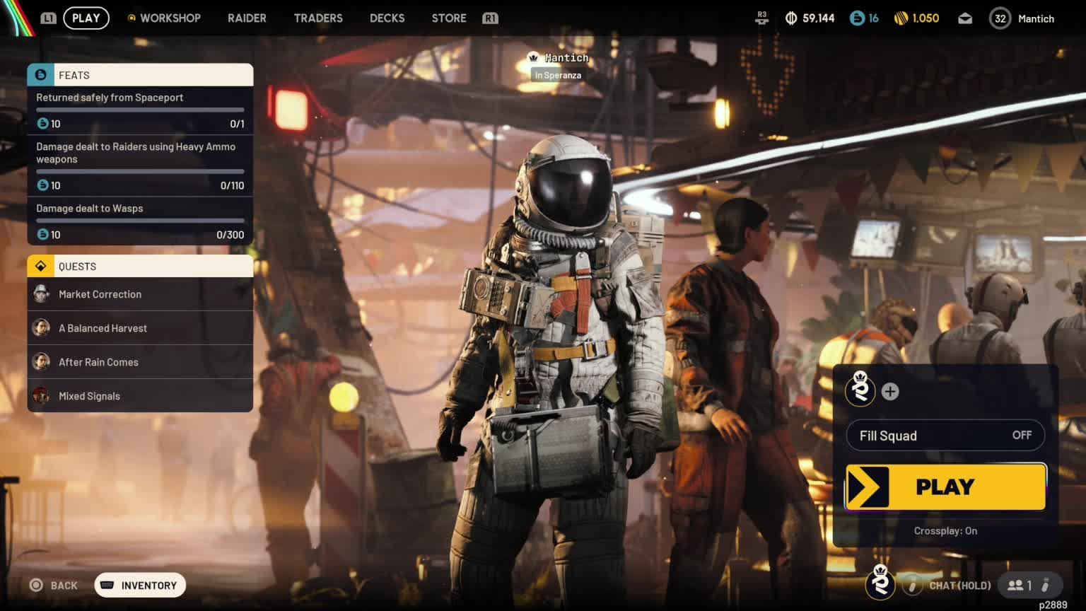The width and height of the screenshot is (1086, 611).
Task: Click the touchpad icon on the Inventory button
Action: [107, 586]
